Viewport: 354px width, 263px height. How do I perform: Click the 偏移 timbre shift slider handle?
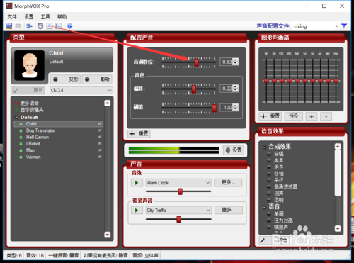(194, 89)
